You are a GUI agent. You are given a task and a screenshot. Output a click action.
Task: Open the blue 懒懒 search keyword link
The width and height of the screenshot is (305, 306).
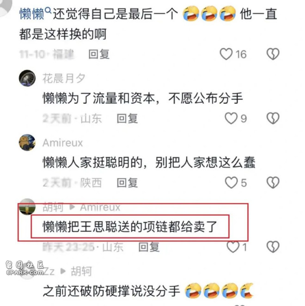32,14
